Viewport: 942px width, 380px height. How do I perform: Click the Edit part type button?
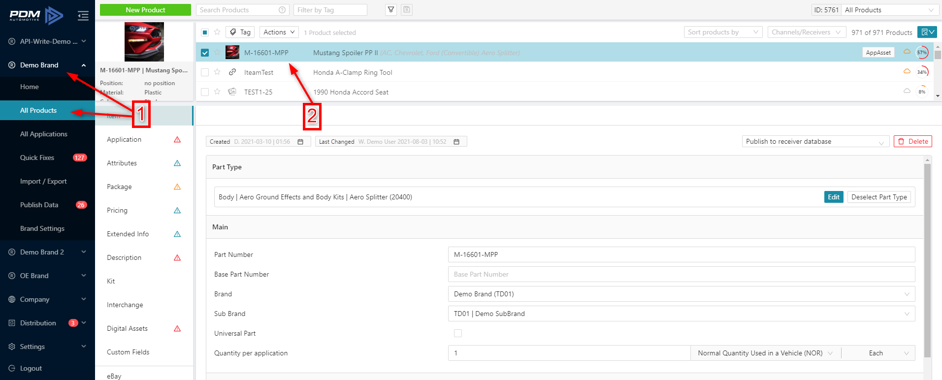834,197
